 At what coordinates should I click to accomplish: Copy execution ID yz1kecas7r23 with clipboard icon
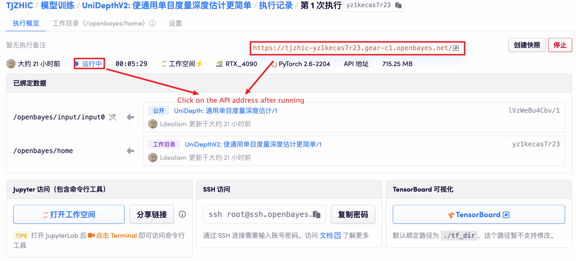pos(398,5)
